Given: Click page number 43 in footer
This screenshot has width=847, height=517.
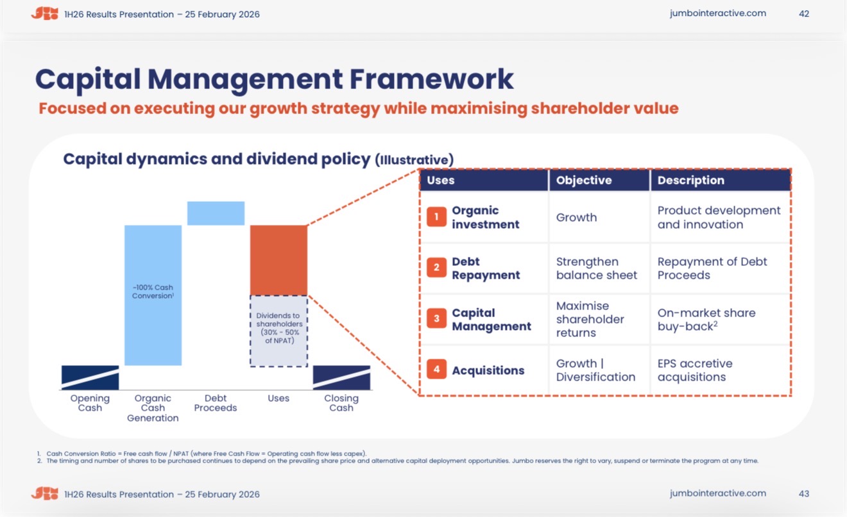Looking at the screenshot, I should point(804,493).
